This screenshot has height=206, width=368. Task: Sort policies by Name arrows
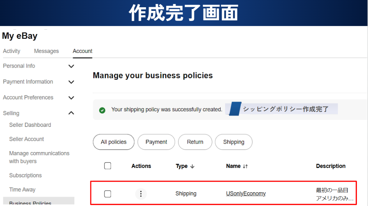pyautogui.click(x=245, y=166)
